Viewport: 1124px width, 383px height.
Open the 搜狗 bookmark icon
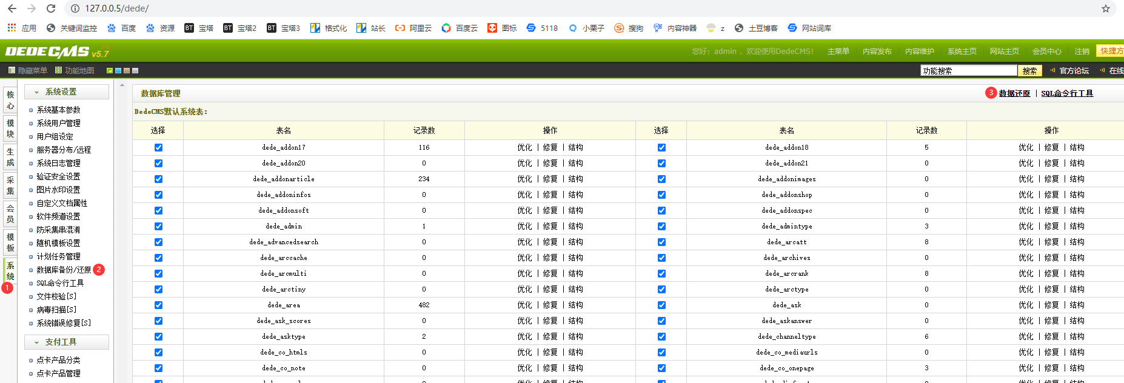[619, 28]
